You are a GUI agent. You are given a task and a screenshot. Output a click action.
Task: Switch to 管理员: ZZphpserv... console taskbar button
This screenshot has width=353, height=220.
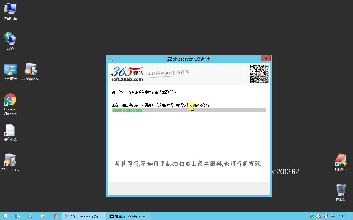pyautogui.click(x=129, y=216)
